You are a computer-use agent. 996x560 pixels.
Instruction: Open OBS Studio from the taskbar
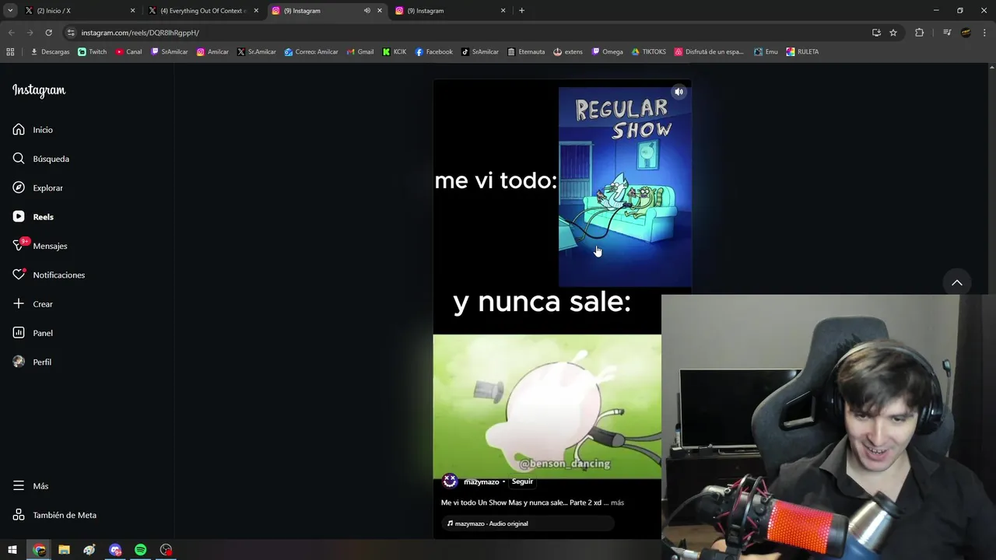pyautogui.click(x=166, y=550)
